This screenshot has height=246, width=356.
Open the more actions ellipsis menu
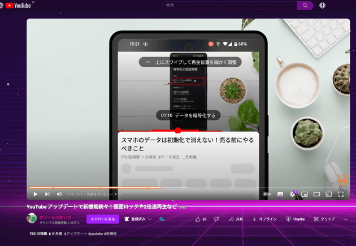coord(345,219)
